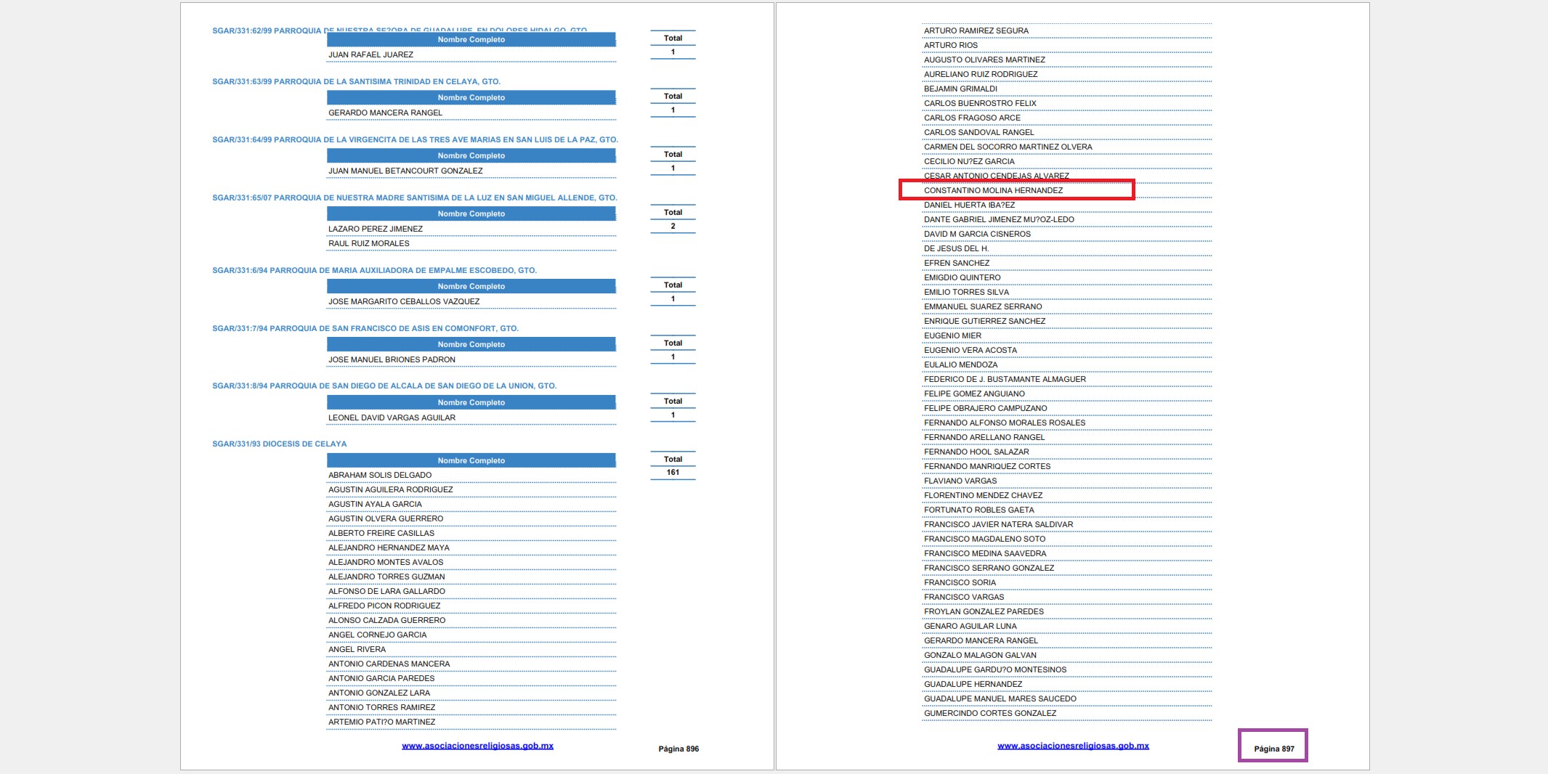The image size is (1548, 774).
Task: Open the asociacionesreligiosas.gob.mx link on page 896
Action: tap(477, 746)
